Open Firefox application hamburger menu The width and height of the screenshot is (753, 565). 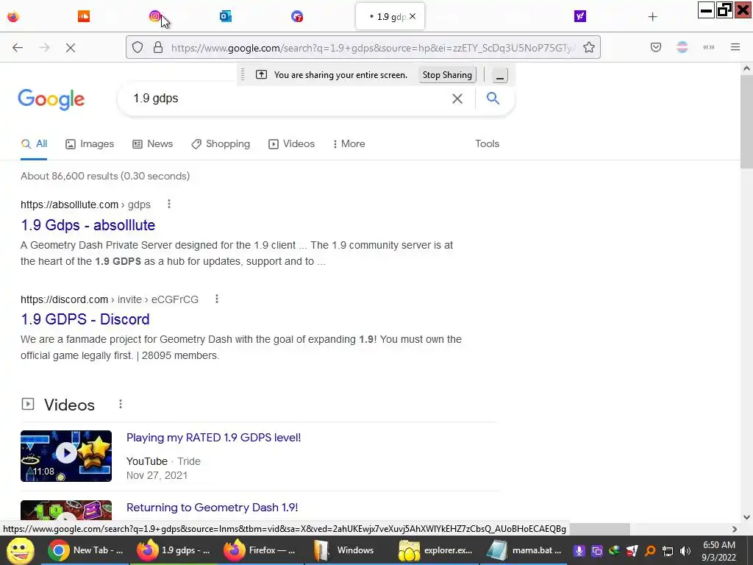point(735,47)
